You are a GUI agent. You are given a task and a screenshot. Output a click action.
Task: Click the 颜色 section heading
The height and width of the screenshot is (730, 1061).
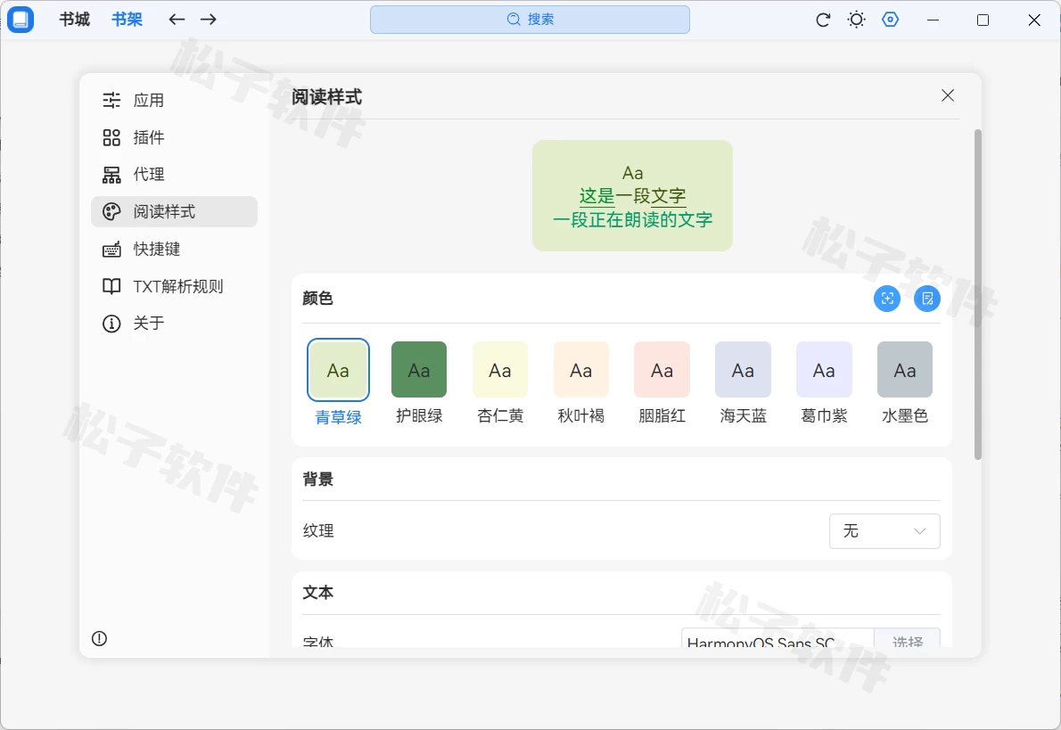(318, 299)
